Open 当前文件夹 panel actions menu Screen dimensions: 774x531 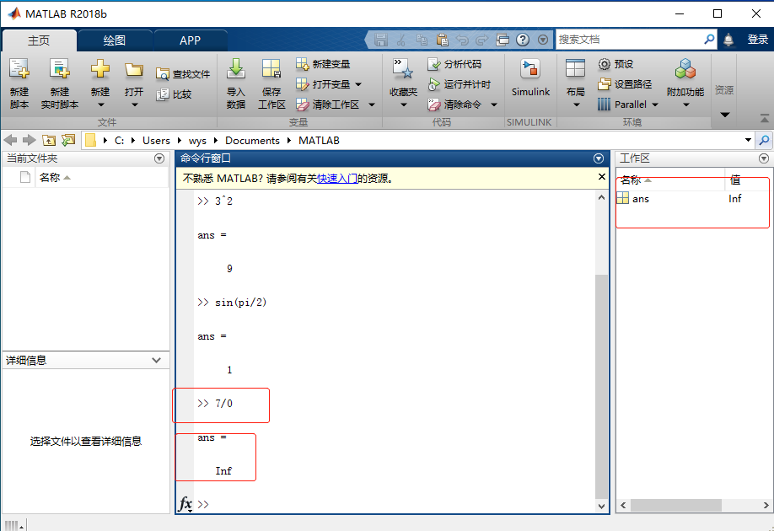click(159, 158)
